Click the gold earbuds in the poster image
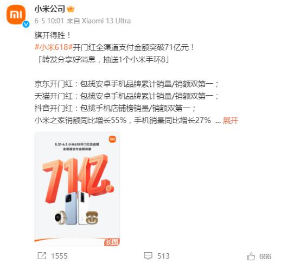 click(92, 217)
